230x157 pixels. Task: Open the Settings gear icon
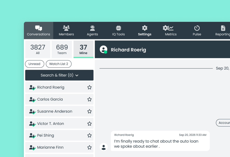pos(145,28)
